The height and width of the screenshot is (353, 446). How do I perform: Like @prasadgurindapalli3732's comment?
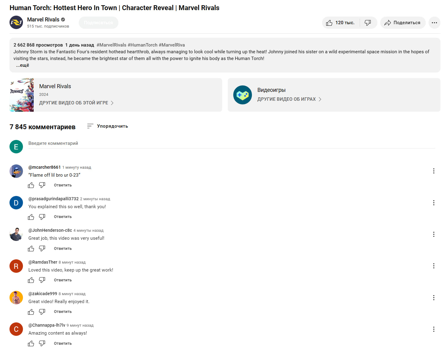[x=31, y=217]
